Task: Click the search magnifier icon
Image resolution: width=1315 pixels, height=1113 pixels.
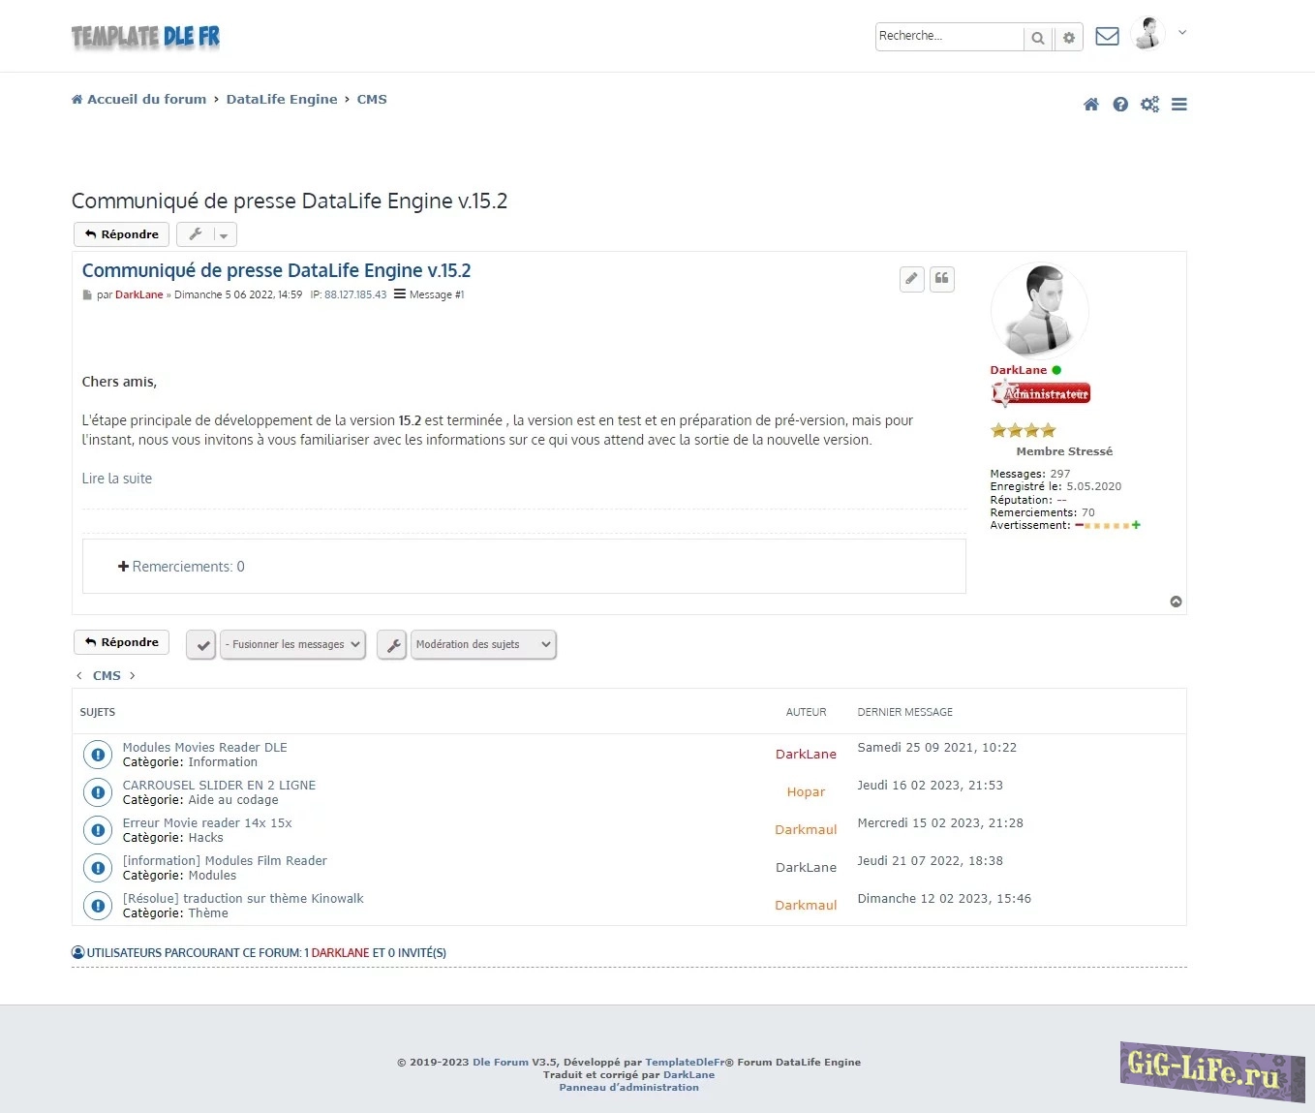Action: (1038, 38)
